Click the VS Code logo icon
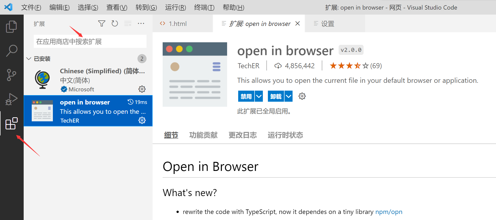 click(9, 7)
